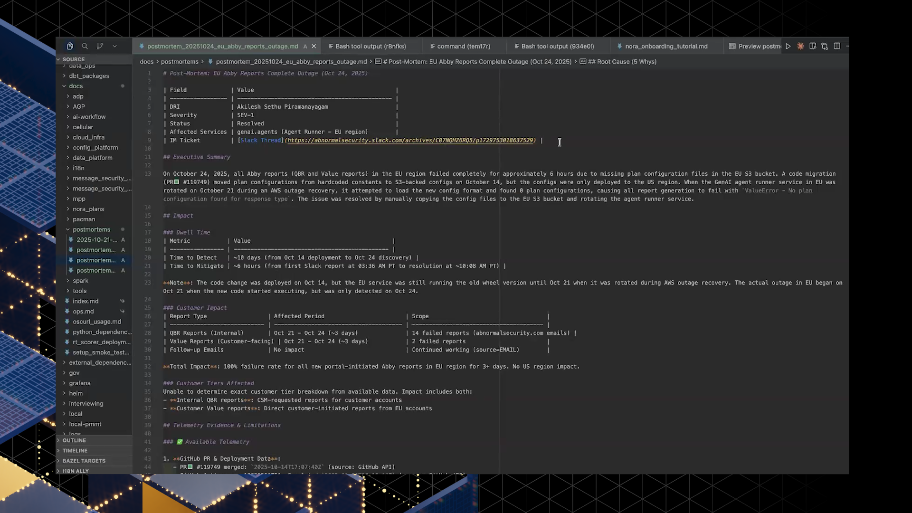
Task: Open the Source Control branch icon
Action: coord(100,46)
